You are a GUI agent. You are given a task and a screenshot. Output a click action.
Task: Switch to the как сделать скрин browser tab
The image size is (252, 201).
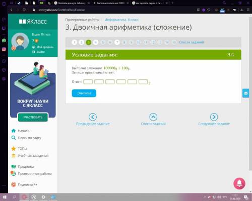pyautogui.click(x=150, y=3)
